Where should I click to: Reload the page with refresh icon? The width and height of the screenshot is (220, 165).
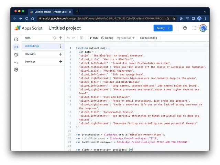[x=27, y=18]
